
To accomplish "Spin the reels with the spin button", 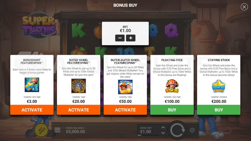I will [x=177, y=130].
